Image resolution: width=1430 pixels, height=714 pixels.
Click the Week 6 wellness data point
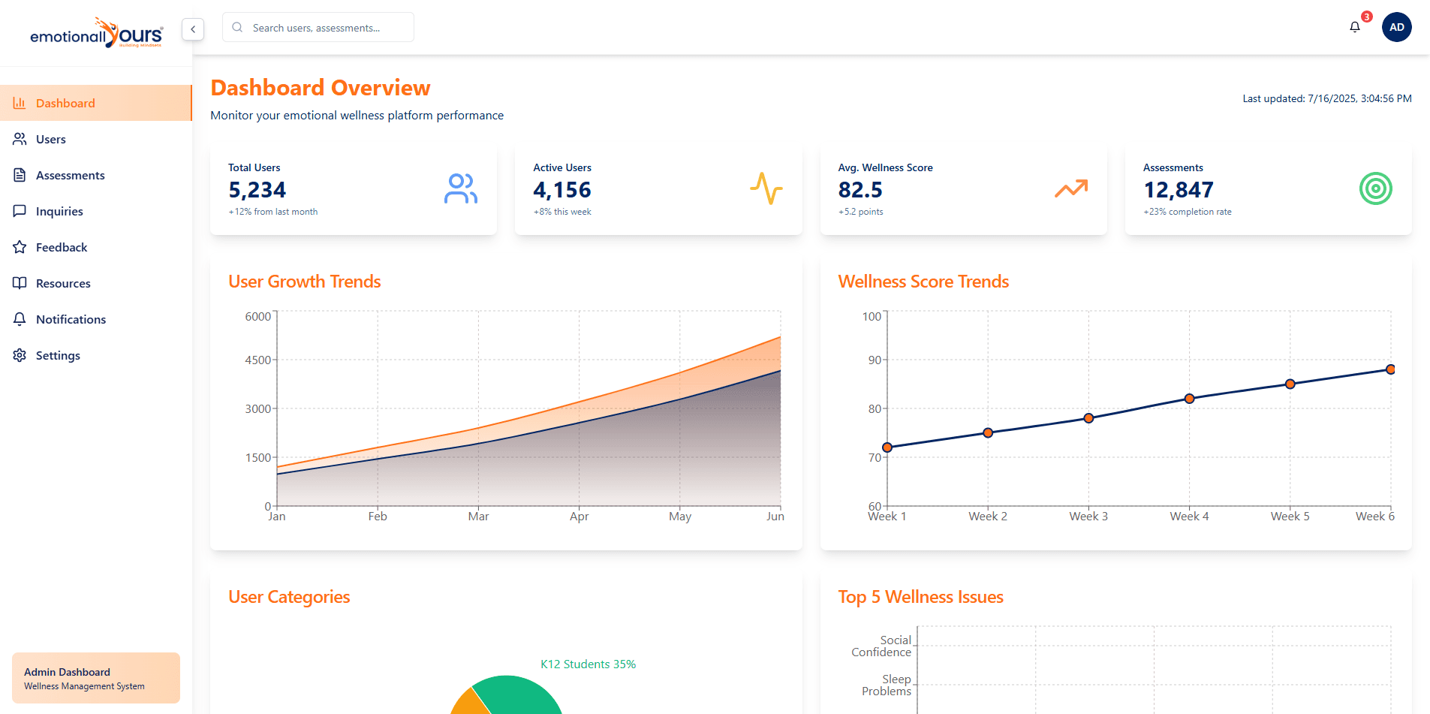point(1390,369)
